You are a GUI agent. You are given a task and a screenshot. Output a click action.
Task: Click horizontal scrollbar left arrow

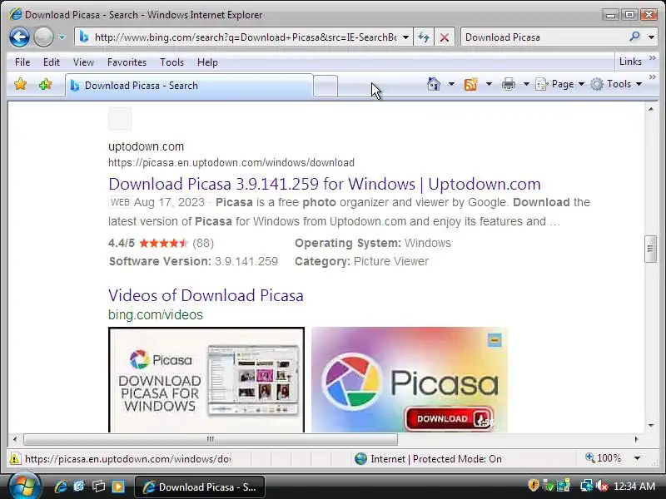(x=15, y=439)
